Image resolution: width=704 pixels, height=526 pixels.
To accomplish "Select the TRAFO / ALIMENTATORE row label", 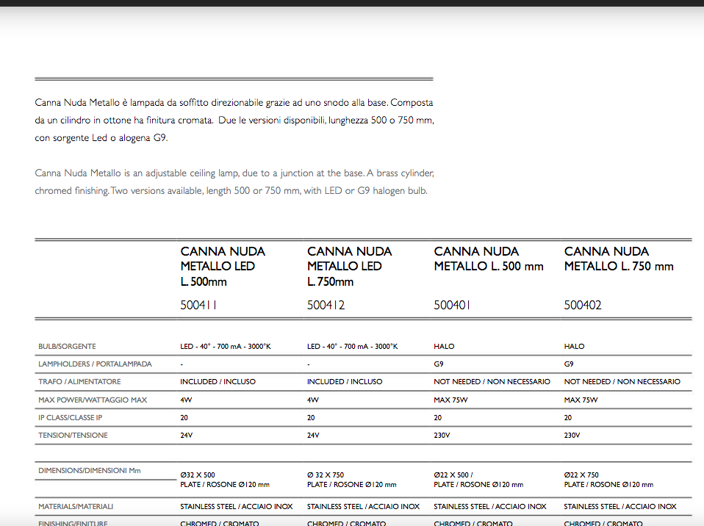I will (79, 382).
